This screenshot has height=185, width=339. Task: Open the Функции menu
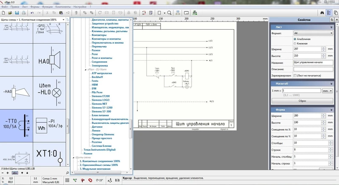click(47, 7)
